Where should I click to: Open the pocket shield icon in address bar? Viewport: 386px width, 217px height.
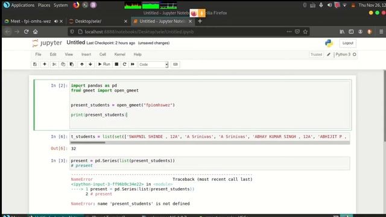click(297, 32)
